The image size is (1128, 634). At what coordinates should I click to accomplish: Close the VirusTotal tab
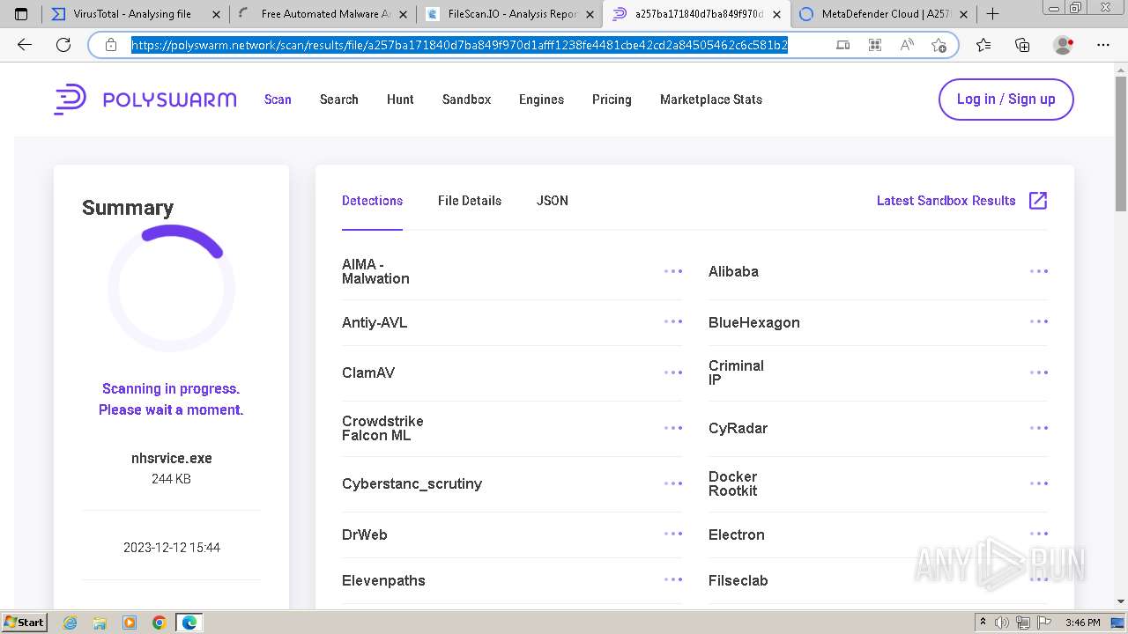pos(216,14)
